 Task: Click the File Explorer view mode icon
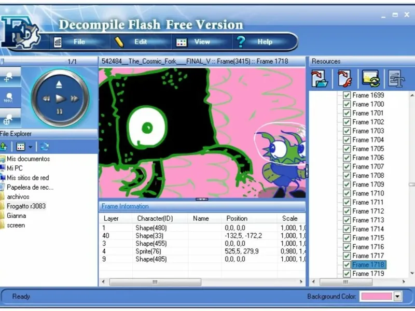click(x=20, y=147)
